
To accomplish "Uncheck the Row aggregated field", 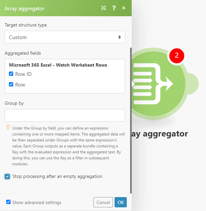I will click(11, 84).
